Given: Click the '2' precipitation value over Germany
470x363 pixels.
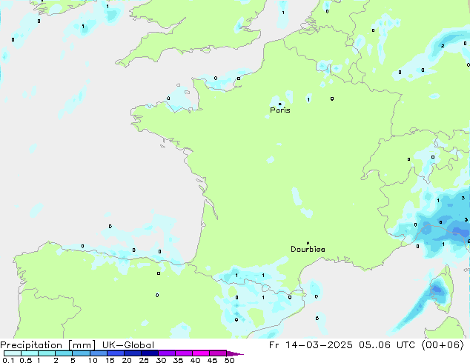Looking at the screenshot, I should click(x=443, y=46).
